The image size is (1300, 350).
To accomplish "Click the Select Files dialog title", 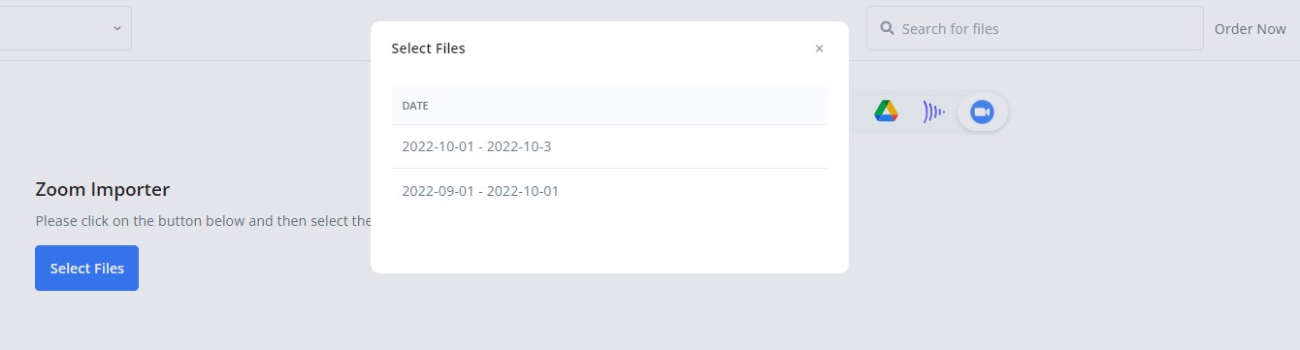I will point(428,48).
